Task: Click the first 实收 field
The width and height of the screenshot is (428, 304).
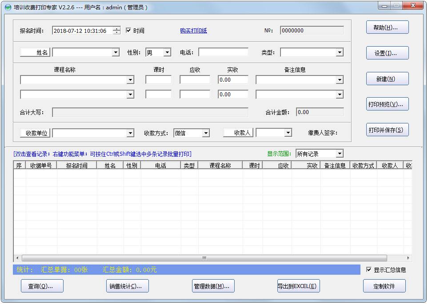Action: pyautogui.click(x=233, y=80)
